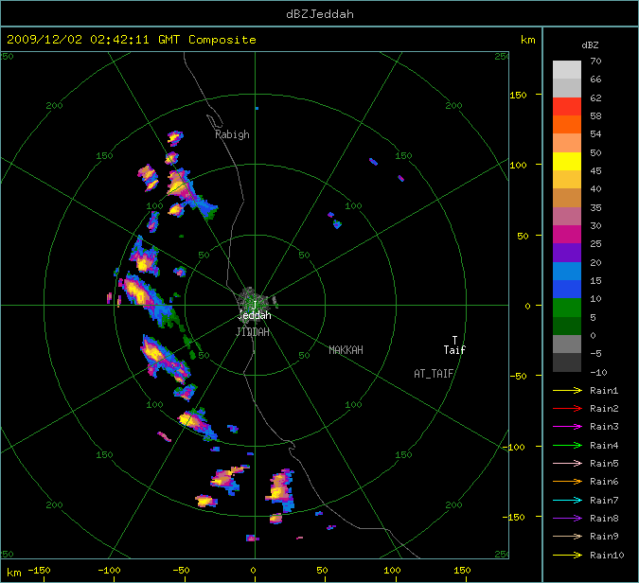
Task: Click the Jeddah radar center label
Action: point(255,315)
